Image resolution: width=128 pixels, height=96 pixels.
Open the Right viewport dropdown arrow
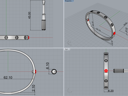[x=69, y=49]
